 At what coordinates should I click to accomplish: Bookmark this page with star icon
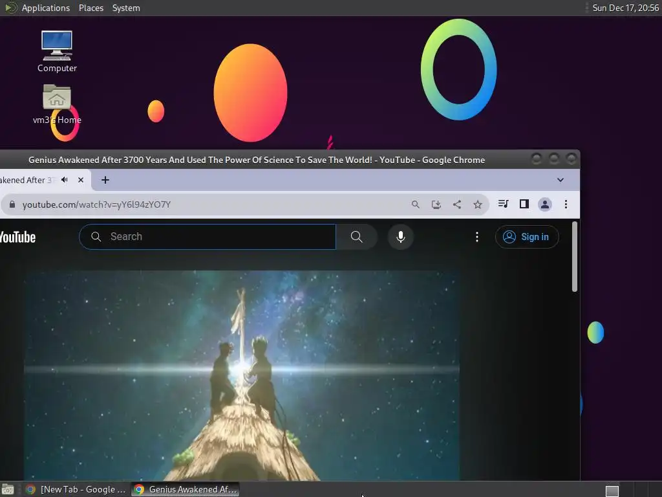478,204
